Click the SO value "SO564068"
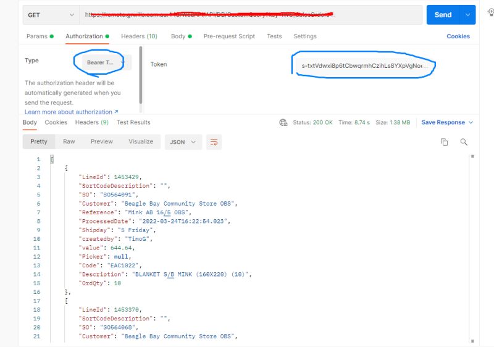The image size is (494, 347). pos(117,327)
